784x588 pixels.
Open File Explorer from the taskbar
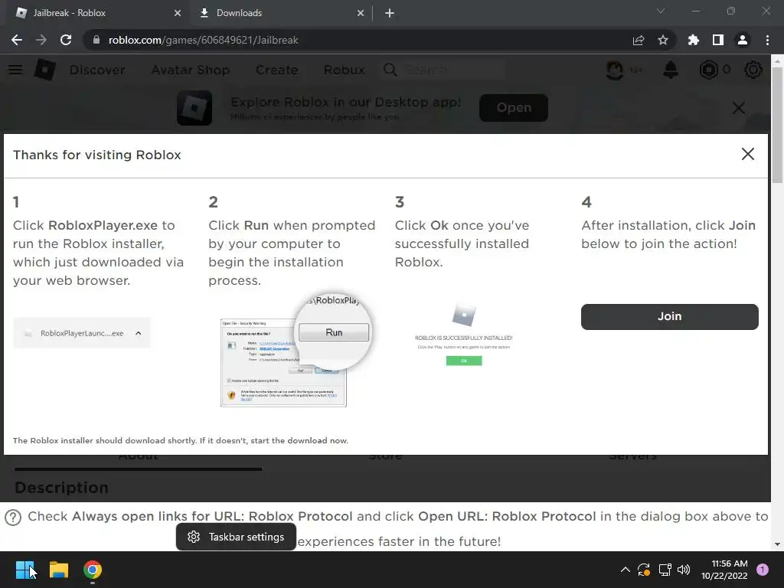click(x=58, y=570)
